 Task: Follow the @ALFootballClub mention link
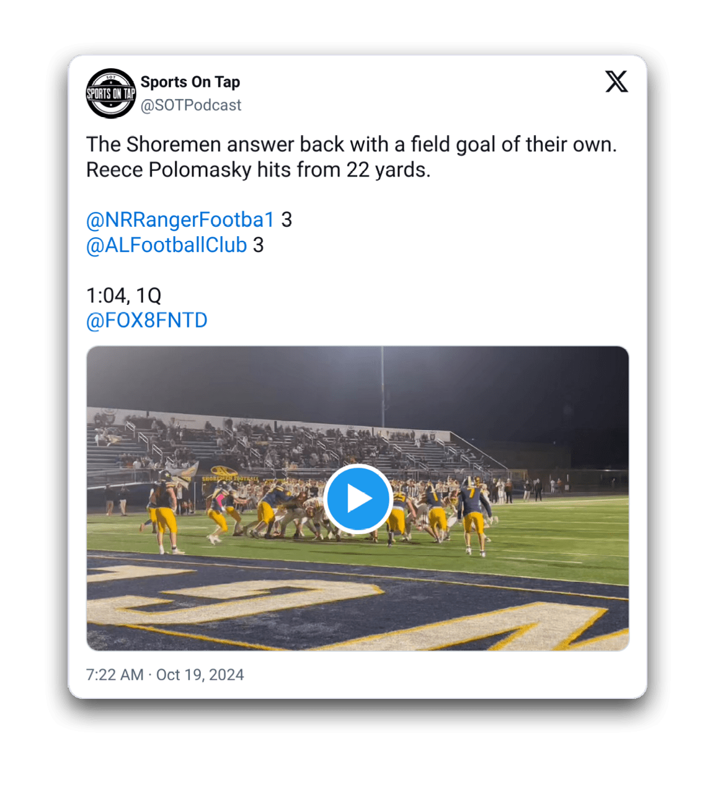pyautogui.click(x=167, y=245)
